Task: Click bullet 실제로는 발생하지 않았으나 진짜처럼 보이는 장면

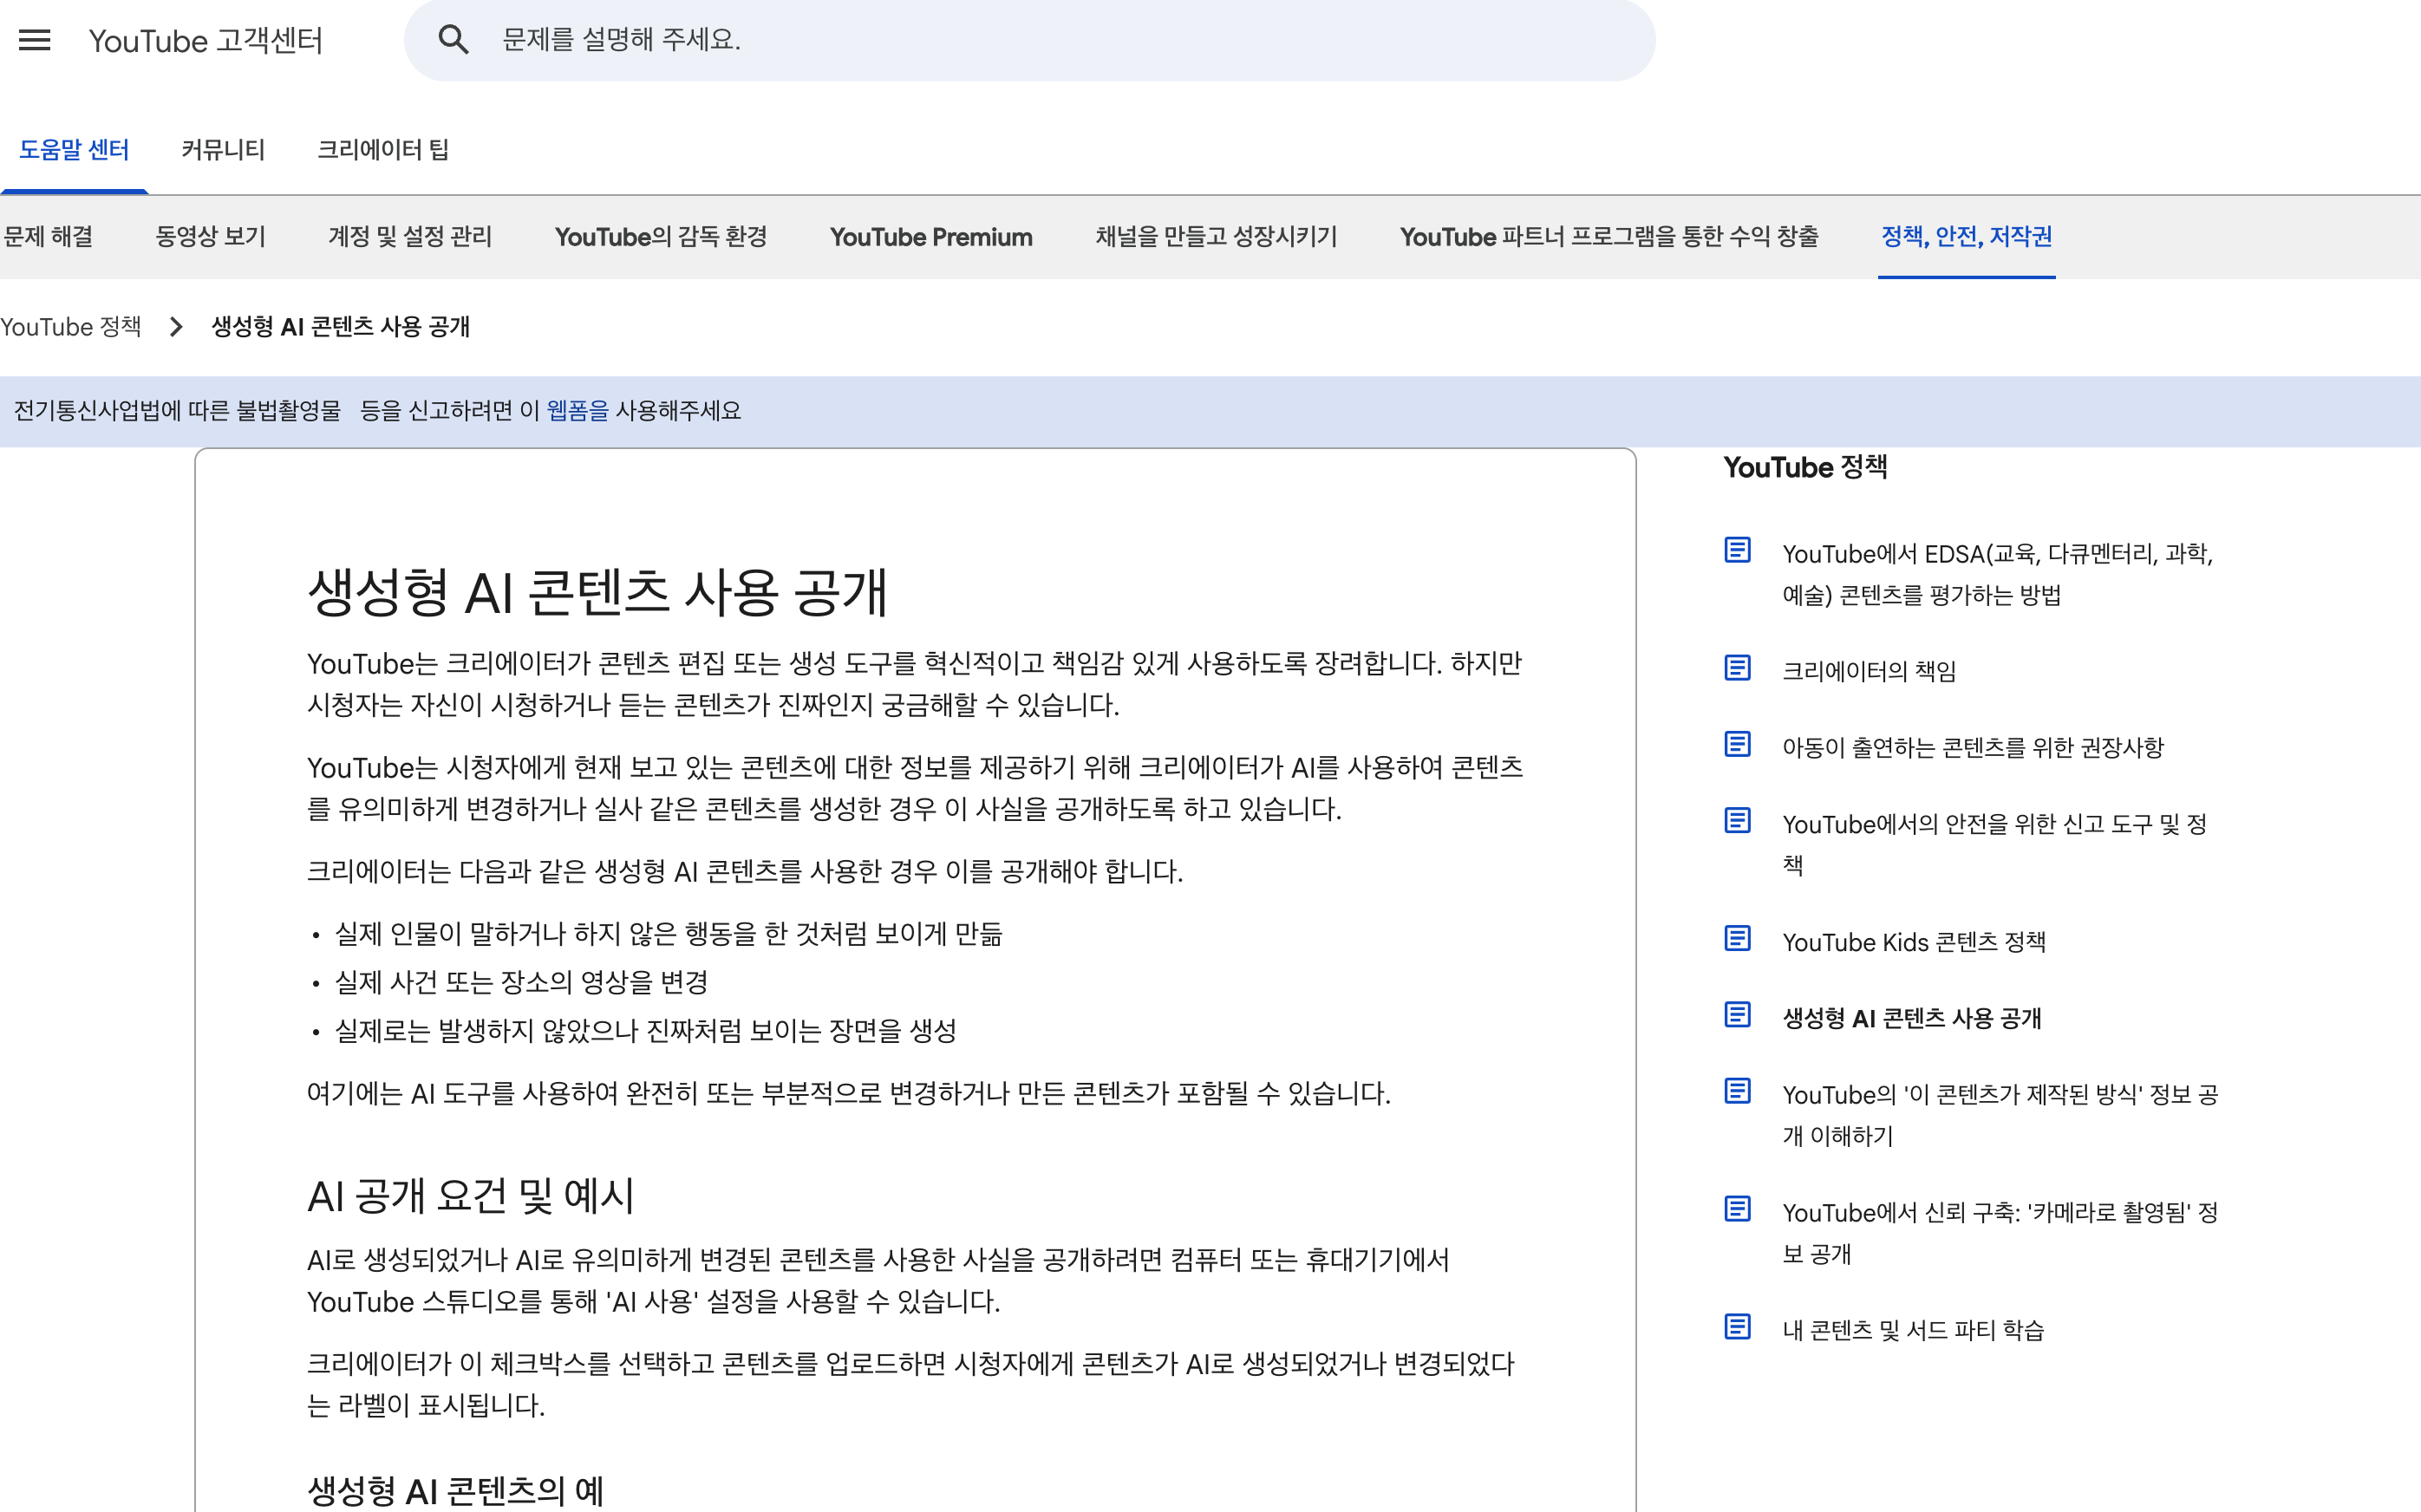Action: (x=645, y=1031)
